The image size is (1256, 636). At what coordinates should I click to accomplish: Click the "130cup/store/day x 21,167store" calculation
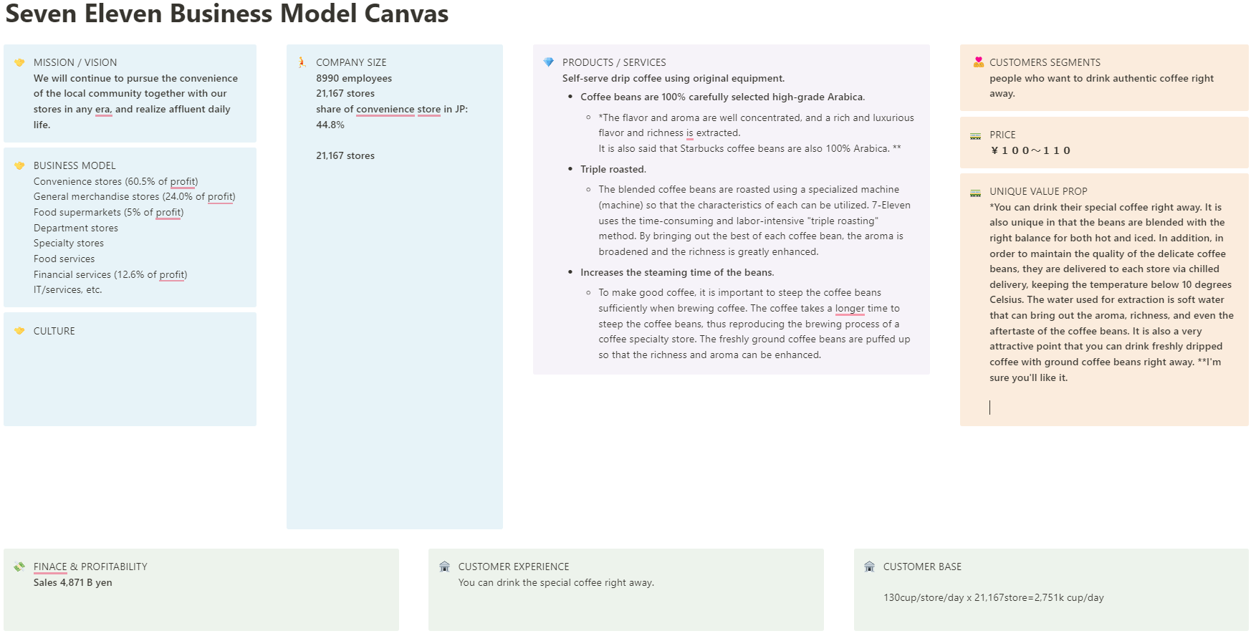(994, 597)
